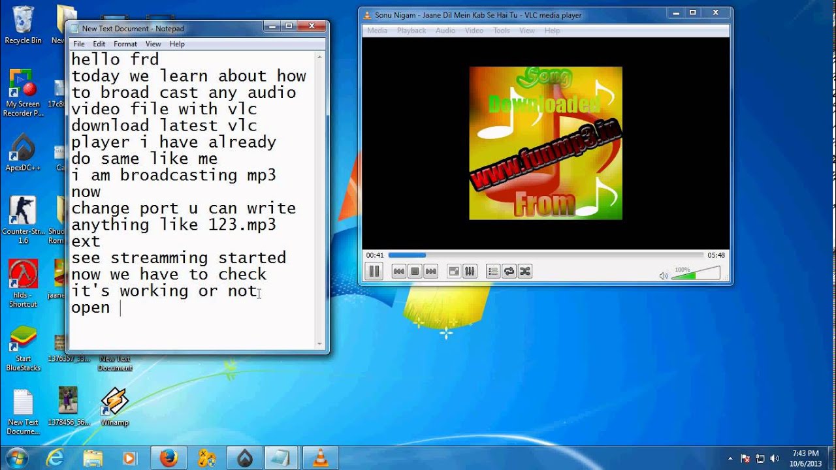Open Windows Media Player taskbar icon

pyautogui.click(x=129, y=458)
